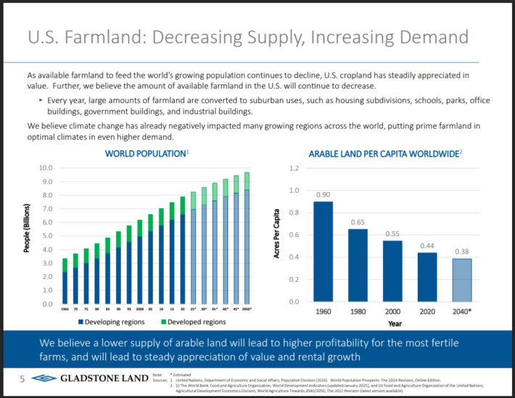The height and width of the screenshot is (398, 515).
Task: Click the 2050* bar in world population chart
Action: (247, 239)
